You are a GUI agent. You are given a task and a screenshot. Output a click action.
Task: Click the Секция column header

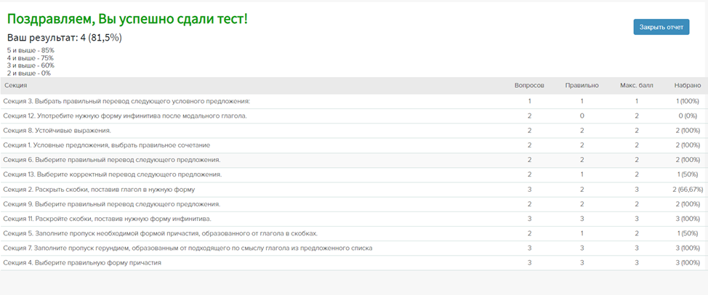point(15,85)
